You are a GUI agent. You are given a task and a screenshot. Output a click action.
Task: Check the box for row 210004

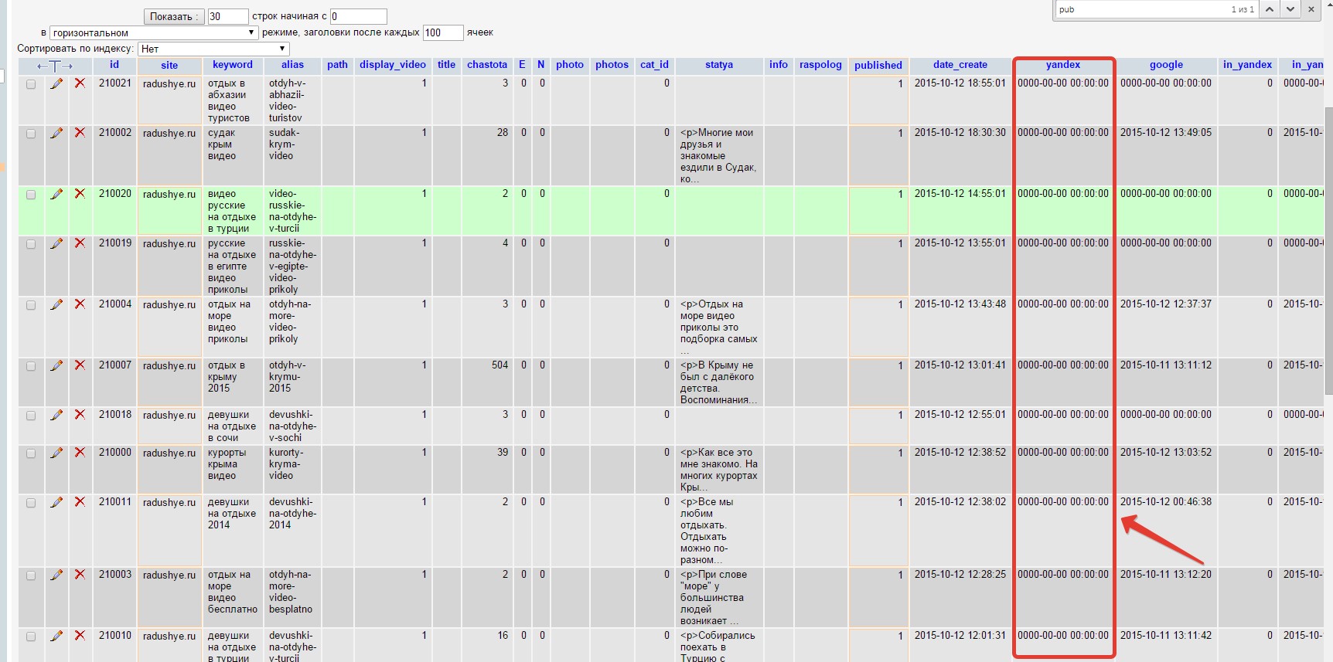point(31,305)
